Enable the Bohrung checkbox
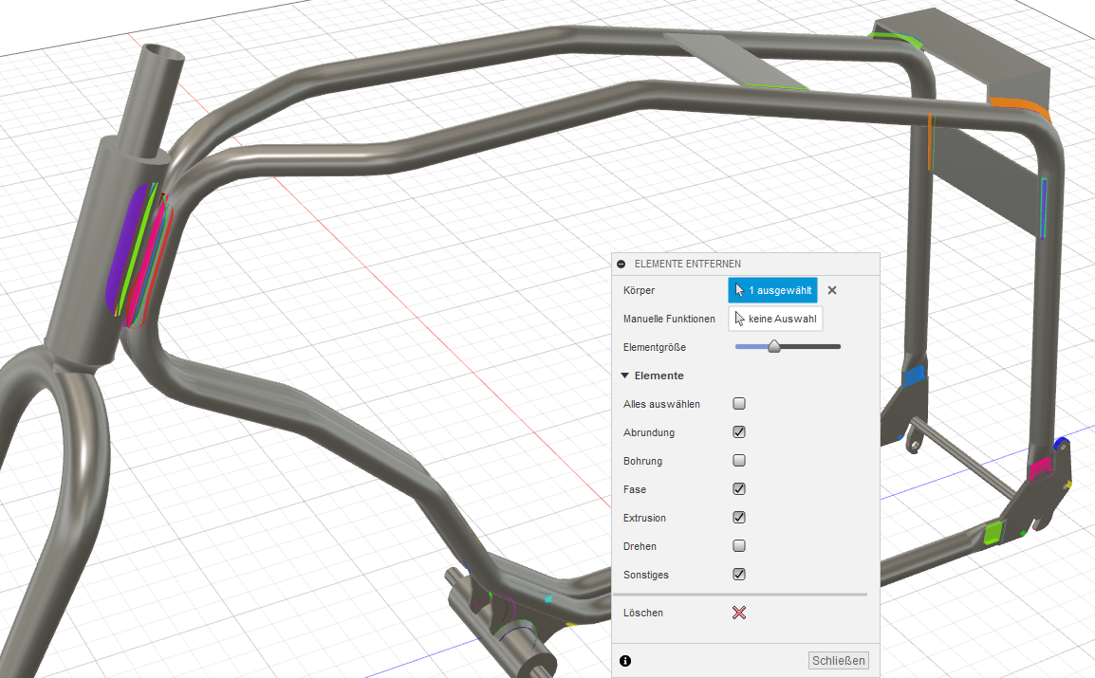 coord(738,460)
